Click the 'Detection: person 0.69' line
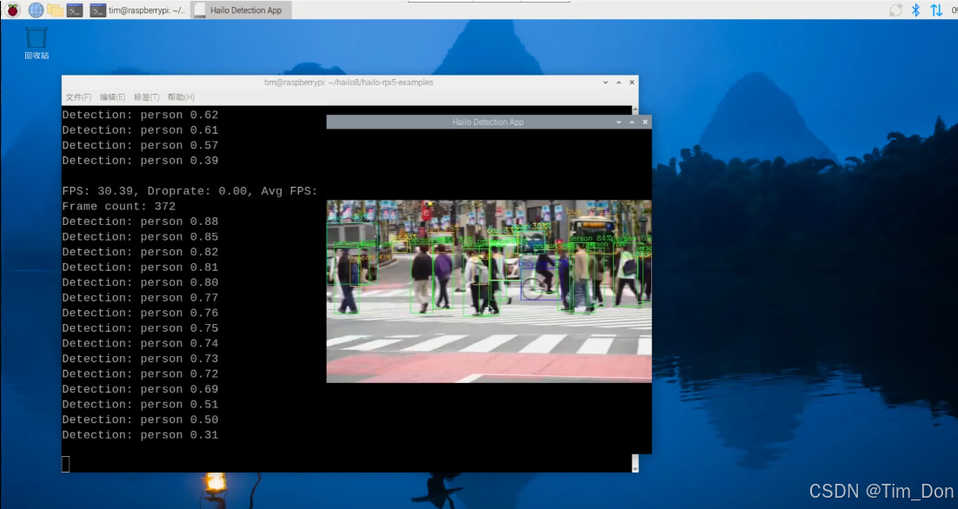This screenshot has width=958, height=509. point(140,389)
